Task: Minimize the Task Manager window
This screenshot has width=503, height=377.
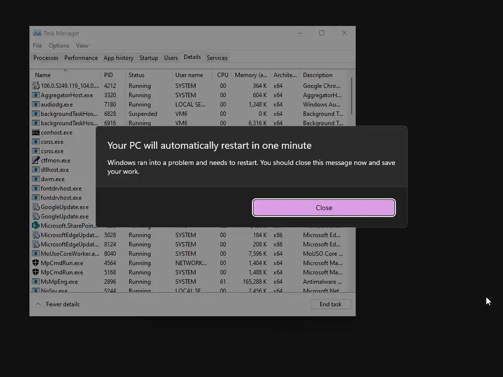Action: pos(300,33)
